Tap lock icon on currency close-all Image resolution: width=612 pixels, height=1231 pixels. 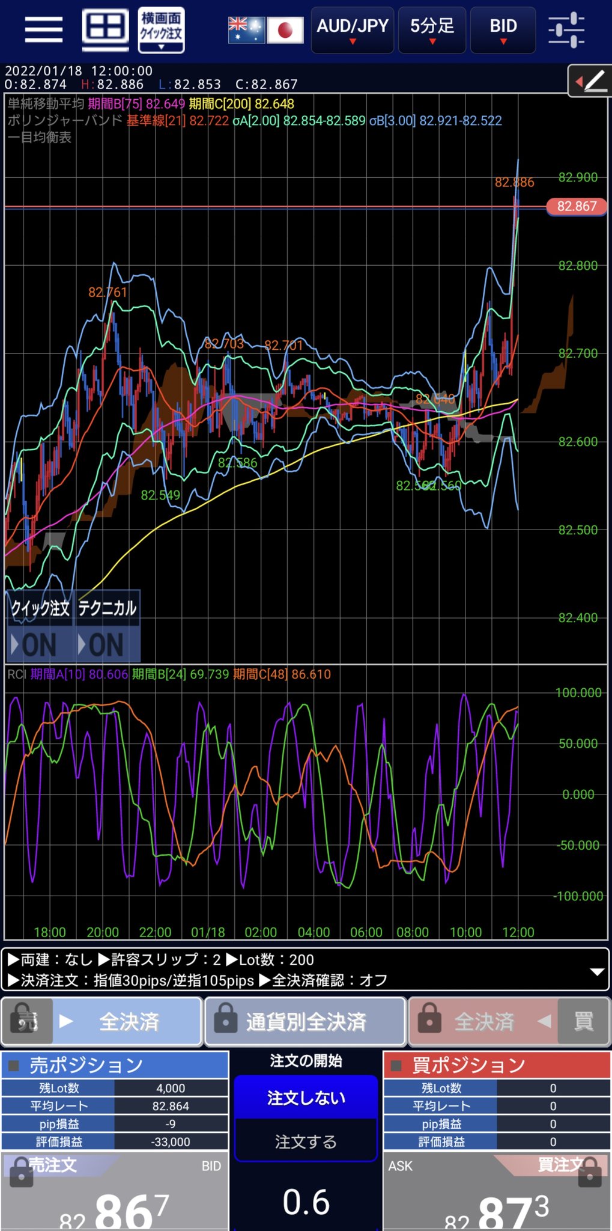point(226,1018)
